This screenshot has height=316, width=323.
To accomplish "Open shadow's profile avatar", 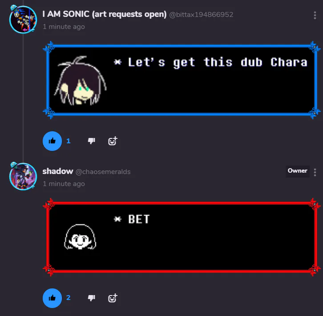I will tap(23, 176).
